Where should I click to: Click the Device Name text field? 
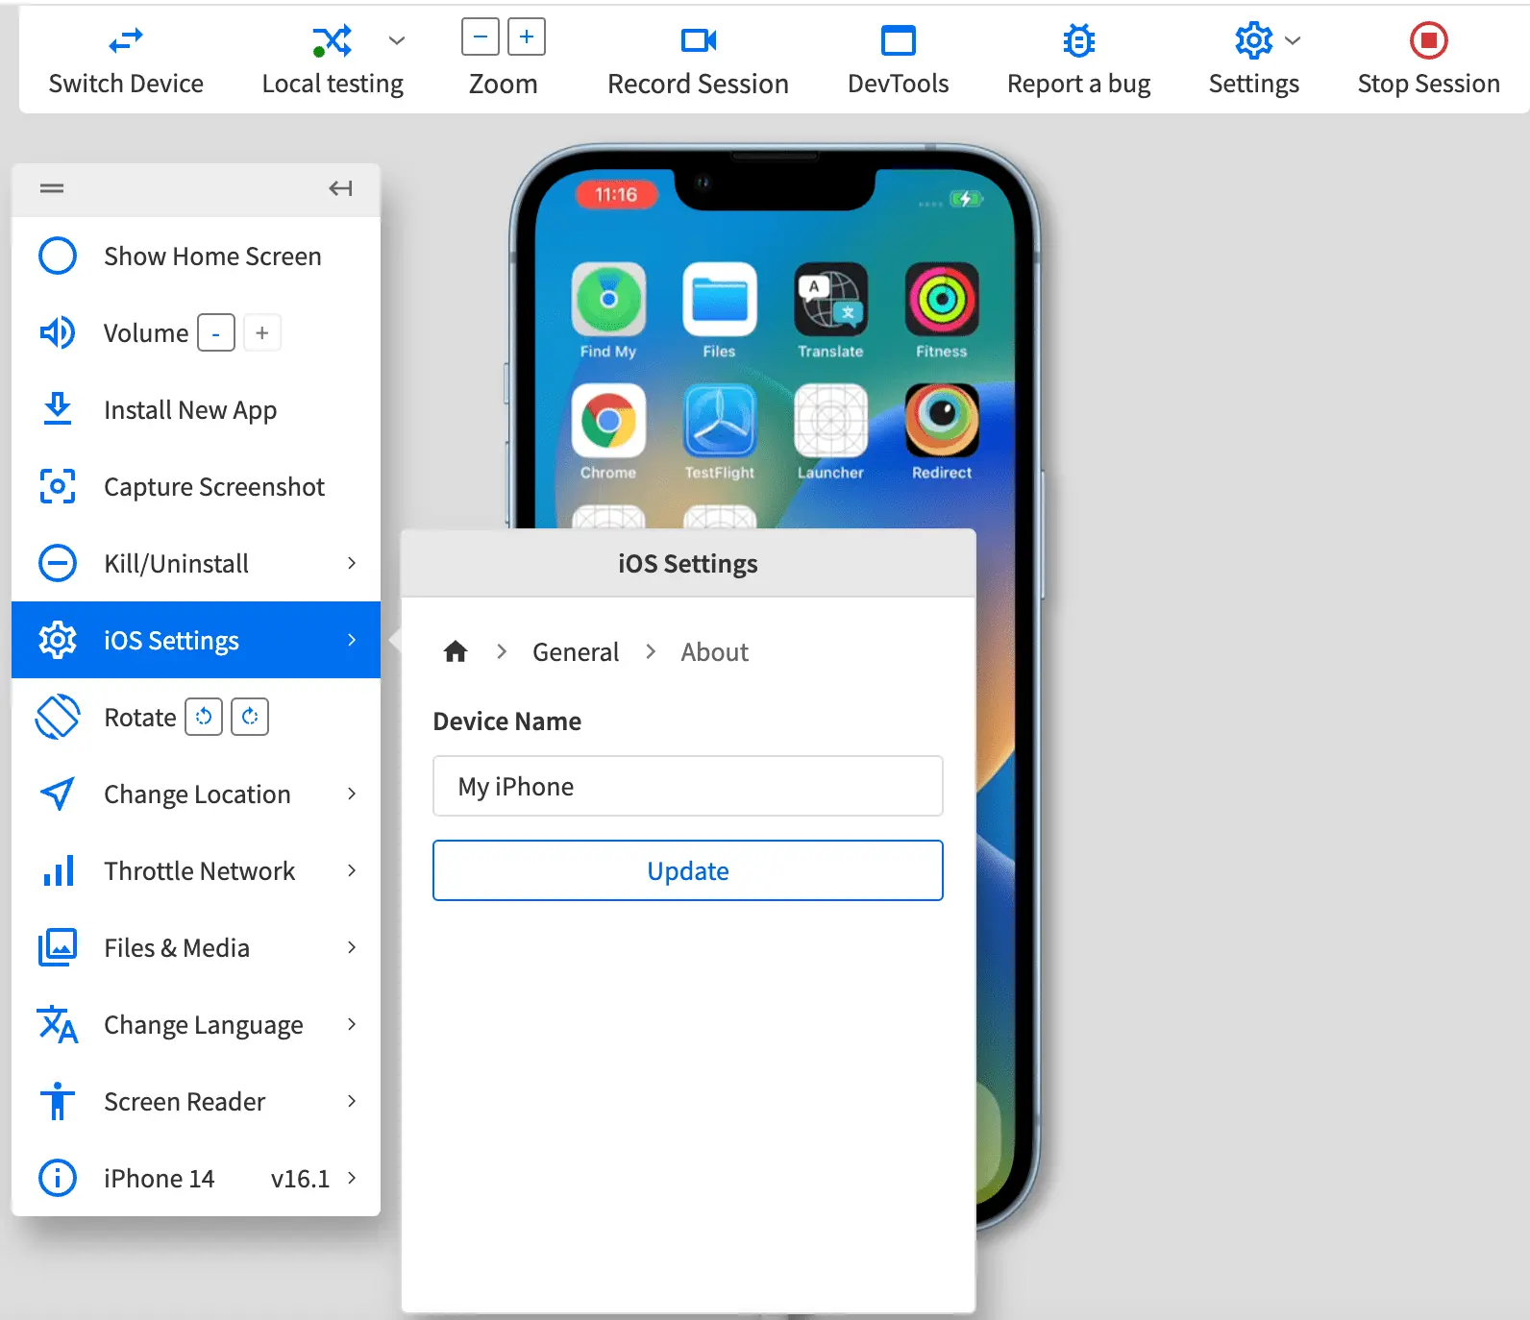pyautogui.click(x=687, y=786)
